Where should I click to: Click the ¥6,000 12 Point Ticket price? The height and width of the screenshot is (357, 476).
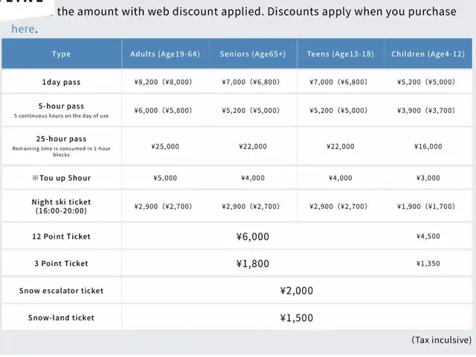252,237
